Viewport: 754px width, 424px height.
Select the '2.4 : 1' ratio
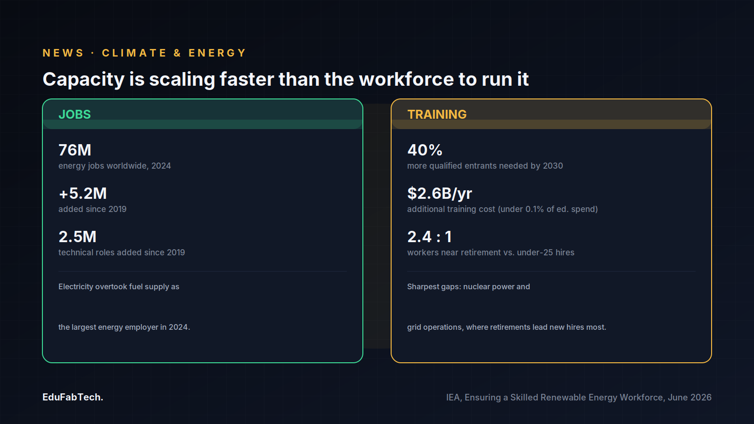pos(429,236)
